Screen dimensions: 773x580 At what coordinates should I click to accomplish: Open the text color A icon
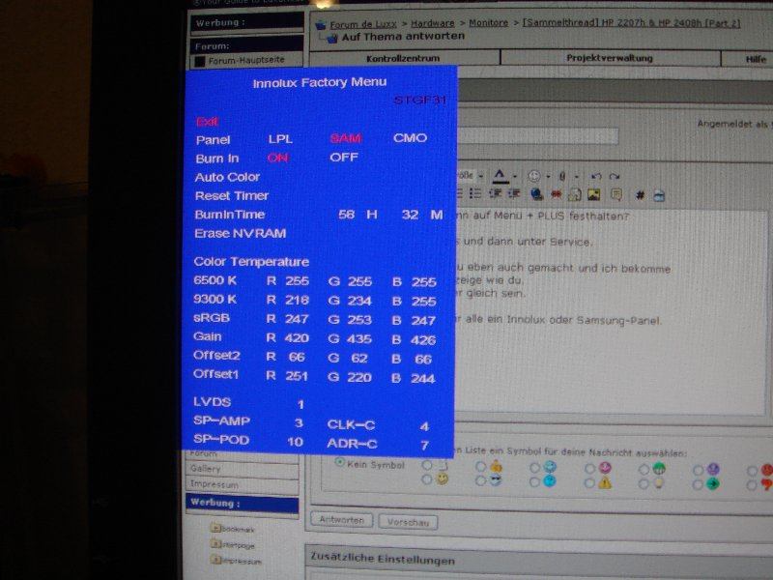(x=500, y=175)
